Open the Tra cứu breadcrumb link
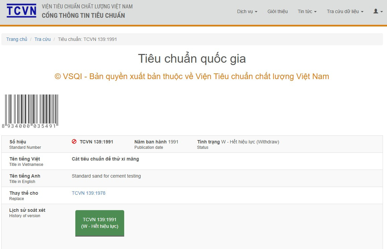Viewport: 387px width, 249px height. pyautogui.click(x=43, y=39)
